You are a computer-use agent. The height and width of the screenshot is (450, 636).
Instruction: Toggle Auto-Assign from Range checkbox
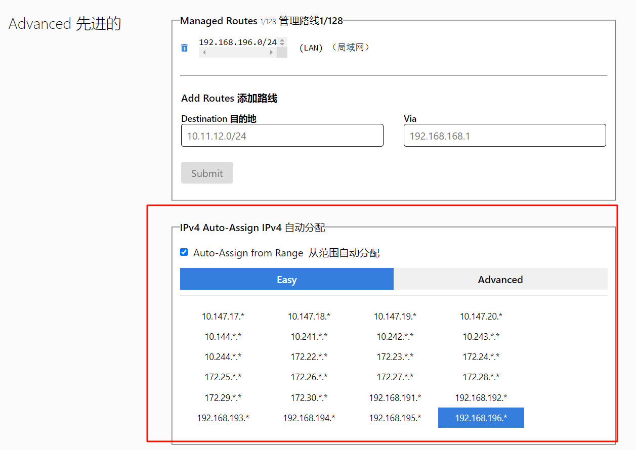tap(184, 252)
